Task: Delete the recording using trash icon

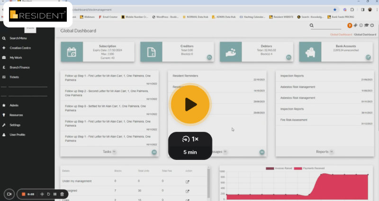Action: 62,194
